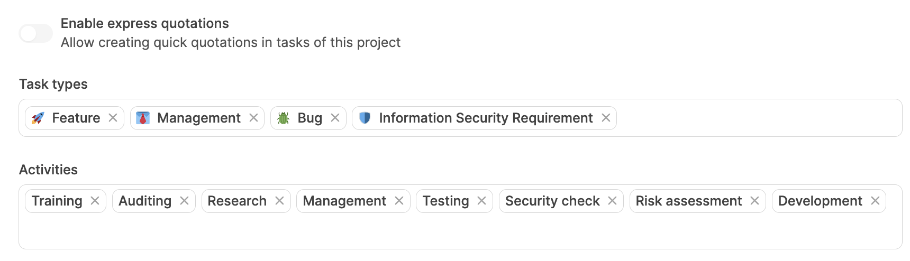Remove the Risk assessment activity
Screen dimensions: 910x261
point(754,201)
